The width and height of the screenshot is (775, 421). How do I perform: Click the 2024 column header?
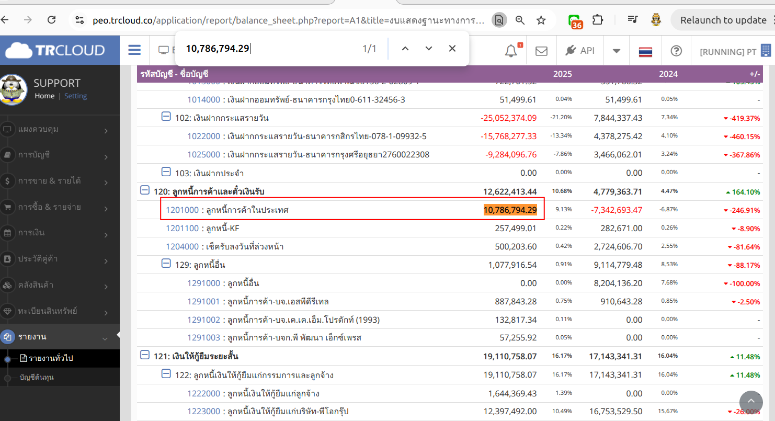point(668,74)
